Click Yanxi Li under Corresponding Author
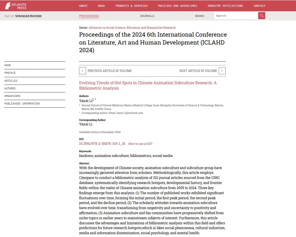 (x=86, y=124)
